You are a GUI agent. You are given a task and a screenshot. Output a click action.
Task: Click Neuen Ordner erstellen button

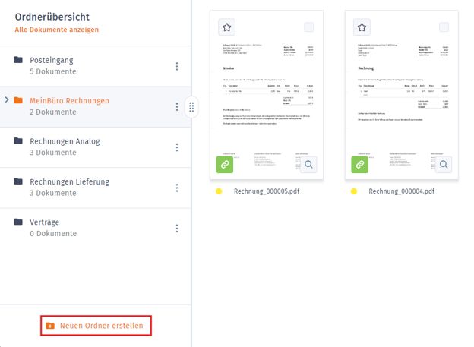tap(96, 326)
